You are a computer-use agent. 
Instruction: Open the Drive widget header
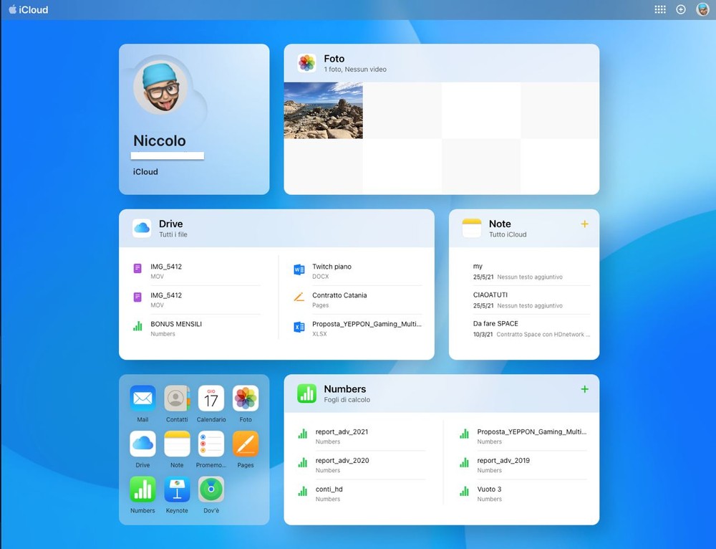click(172, 228)
